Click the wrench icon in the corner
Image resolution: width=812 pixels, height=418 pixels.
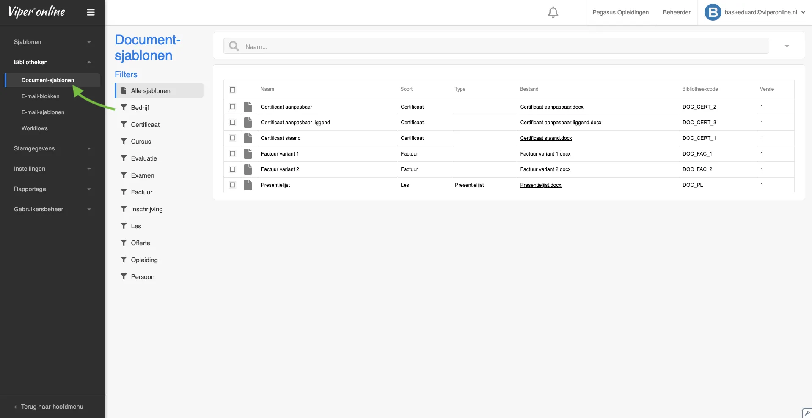pyautogui.click(x=806, y=413)
